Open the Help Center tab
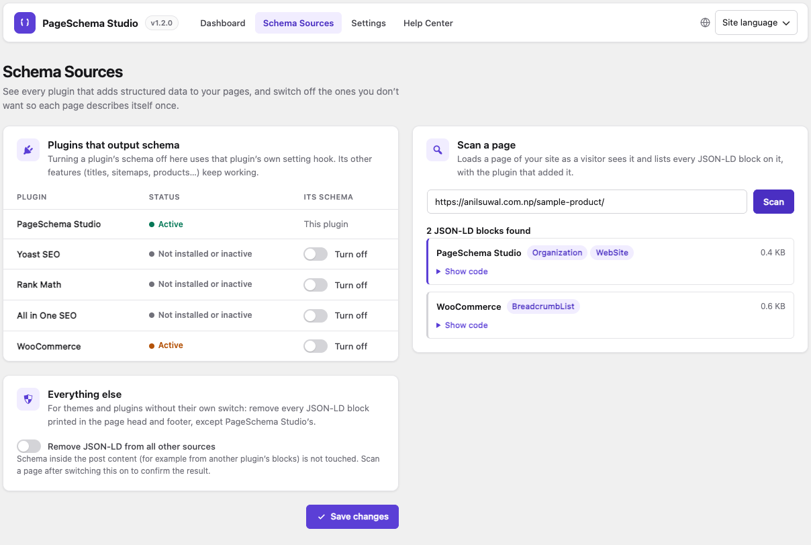 tap(428, 23)
